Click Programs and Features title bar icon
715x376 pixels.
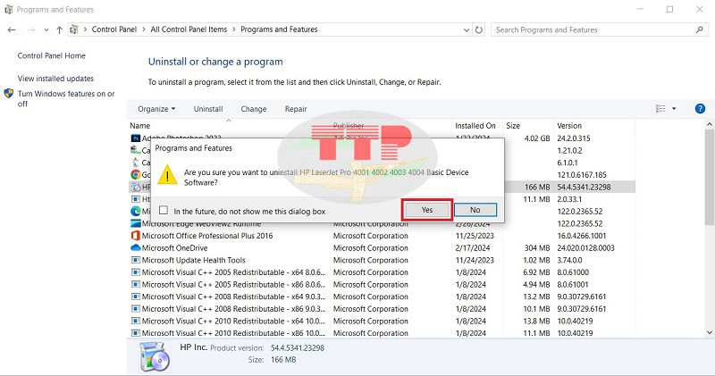click(9, 9)
